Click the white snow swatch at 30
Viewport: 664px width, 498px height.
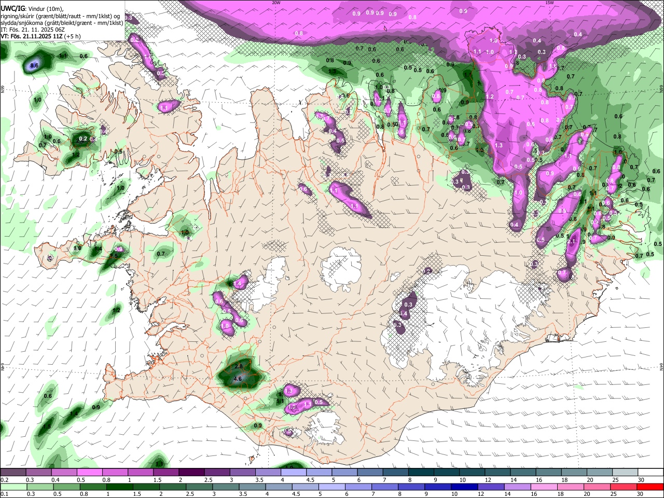(x=650, y=473)
